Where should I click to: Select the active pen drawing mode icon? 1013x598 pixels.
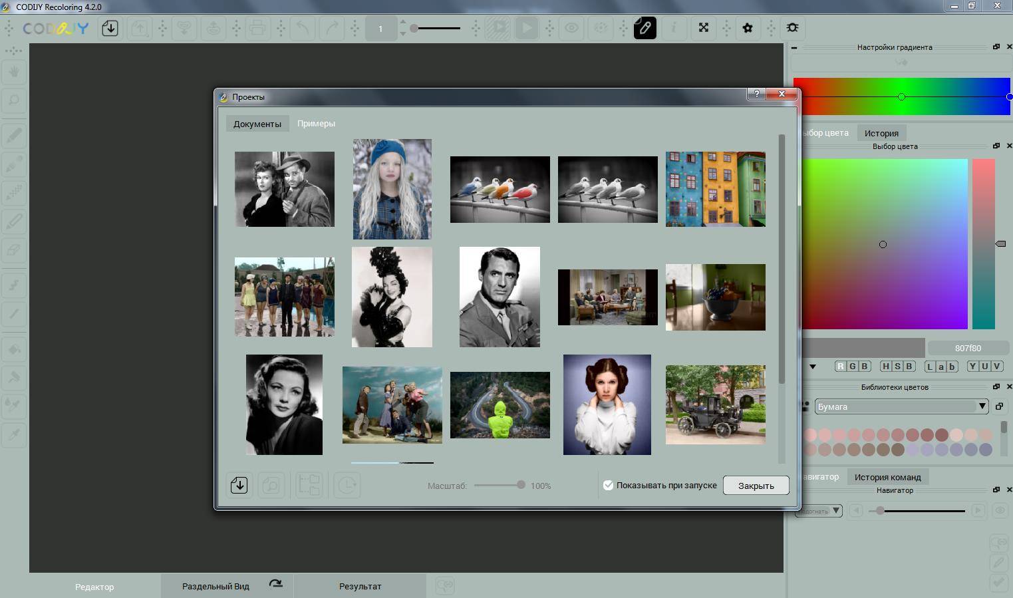(x=645, y=28)
